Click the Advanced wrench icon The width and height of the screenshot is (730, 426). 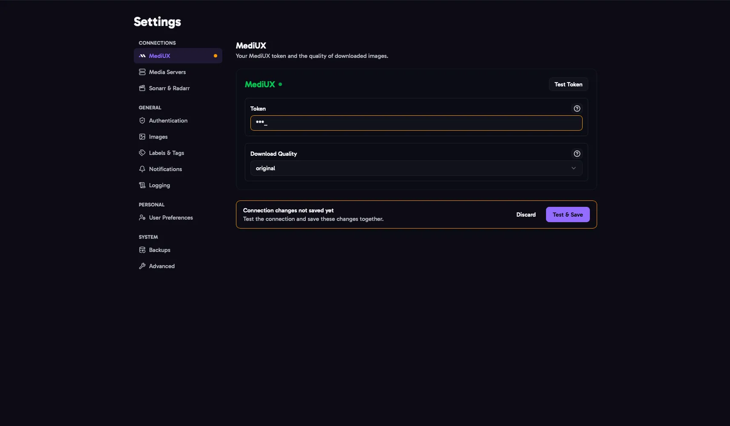click(142, 266)
